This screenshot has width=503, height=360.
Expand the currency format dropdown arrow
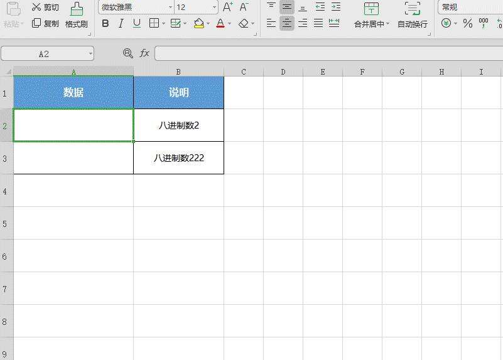pos(455,23)
